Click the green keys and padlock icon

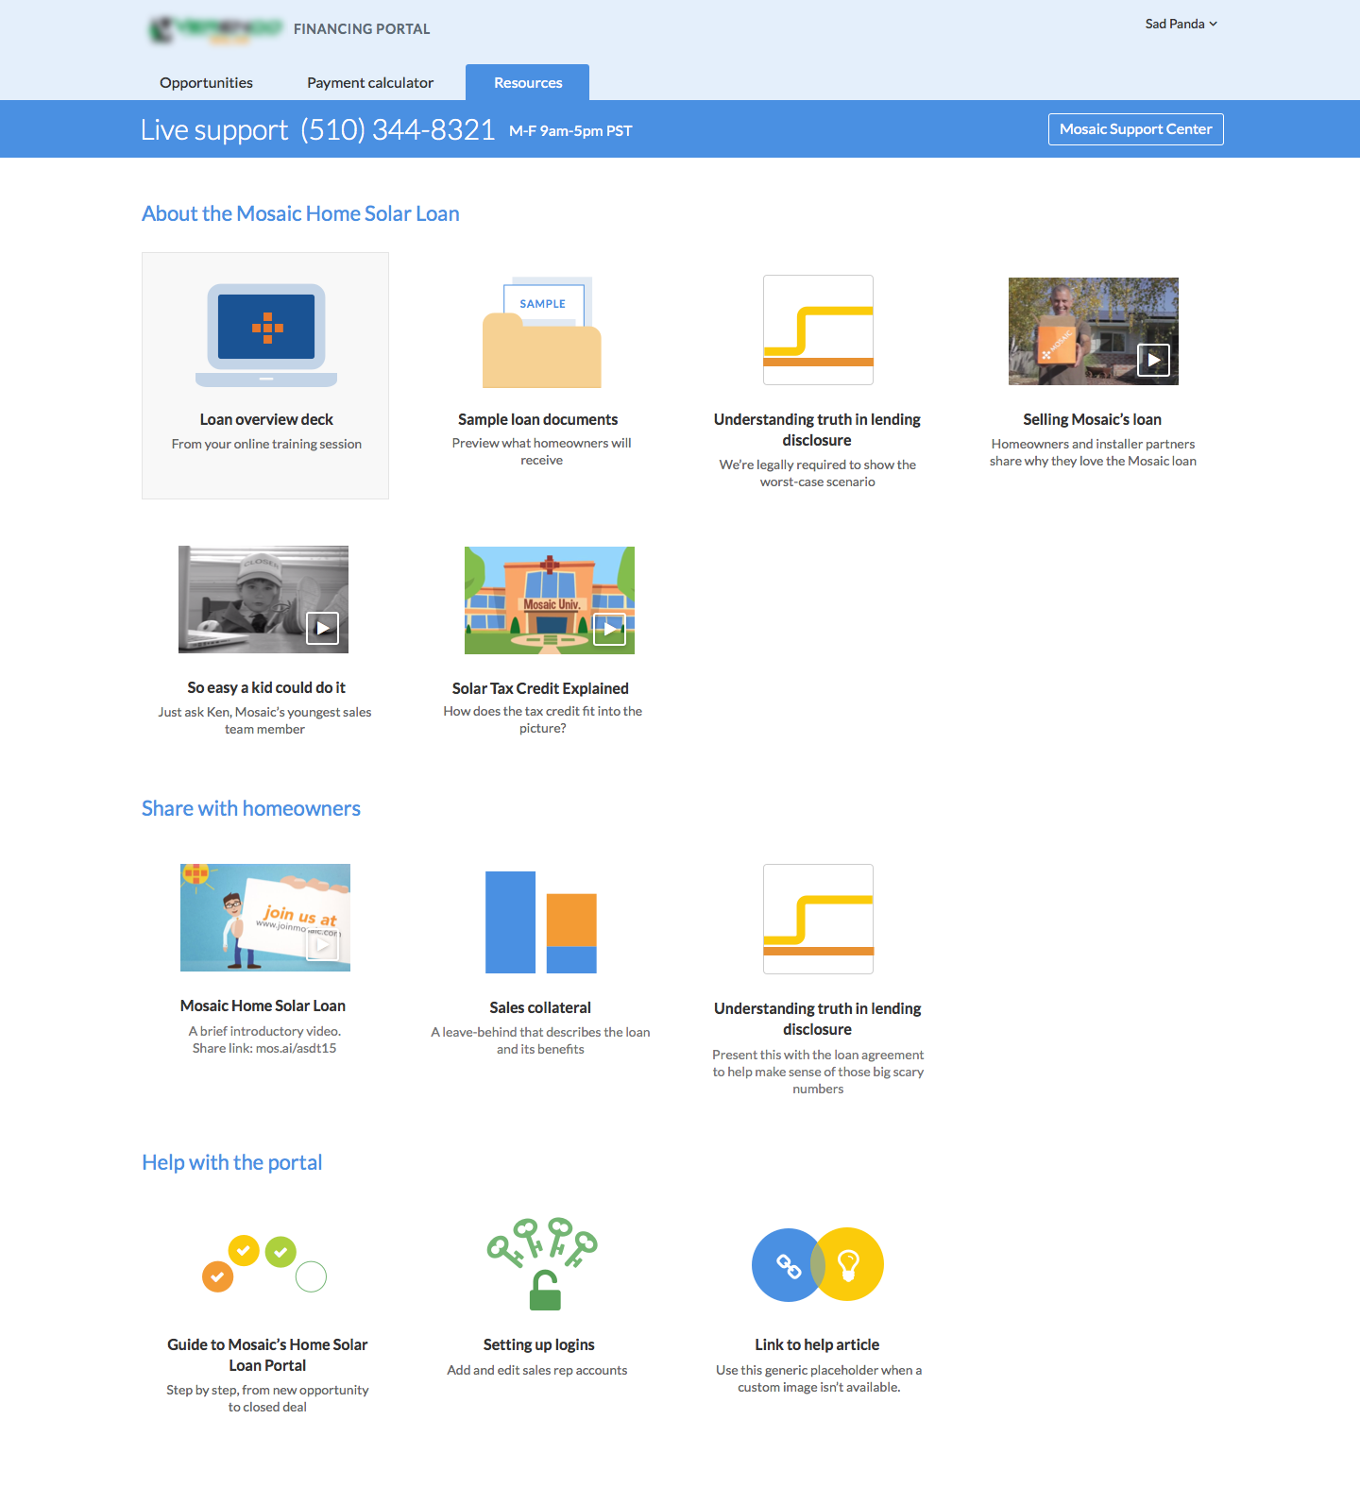tap(542, 1263)
